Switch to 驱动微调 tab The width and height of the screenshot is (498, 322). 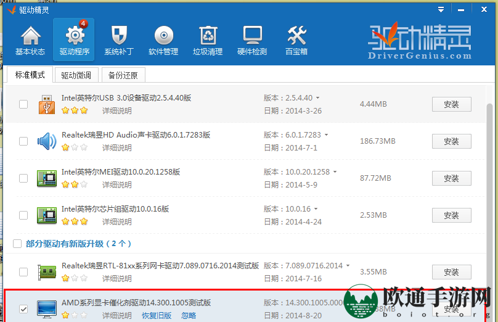tap(76, 75)
